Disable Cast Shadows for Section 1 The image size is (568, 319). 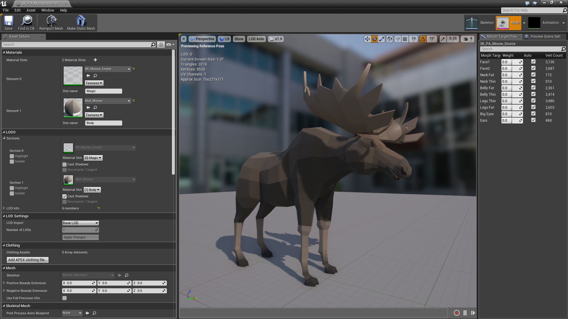coord(64,196)
